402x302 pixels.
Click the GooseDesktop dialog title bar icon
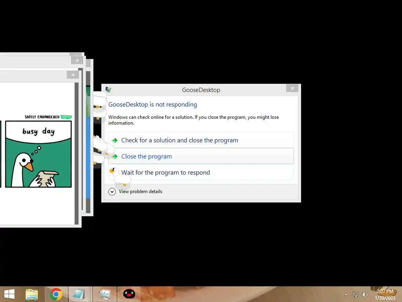(x=108, y=90)
